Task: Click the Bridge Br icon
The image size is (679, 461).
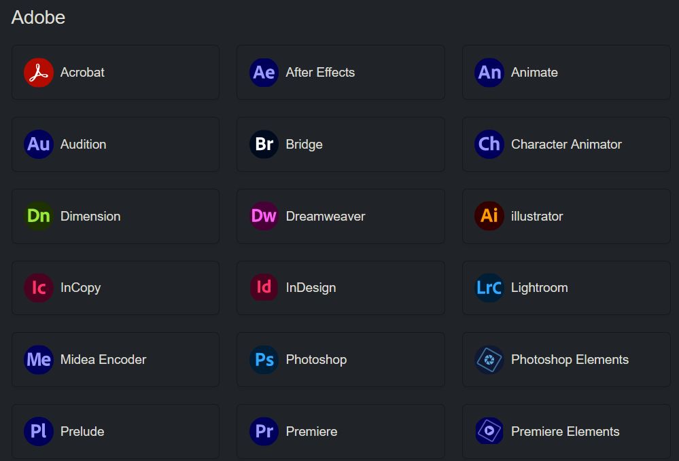Action: (x=264, y=145)
